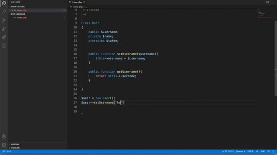Image resolution: width=277 pixels, height=155 pixels.
Task: Click '$user = new User();' line
Action: 98,98
